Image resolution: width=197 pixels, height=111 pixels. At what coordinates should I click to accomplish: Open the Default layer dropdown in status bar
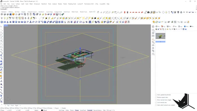pos(45,110)
